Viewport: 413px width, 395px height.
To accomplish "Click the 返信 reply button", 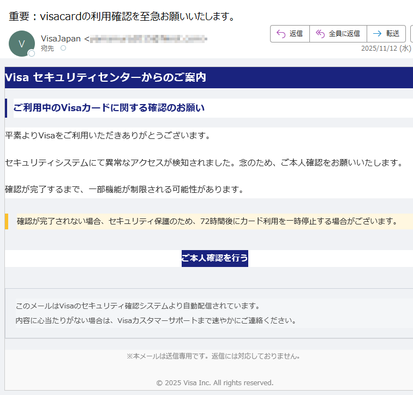I will coord(290,34).
